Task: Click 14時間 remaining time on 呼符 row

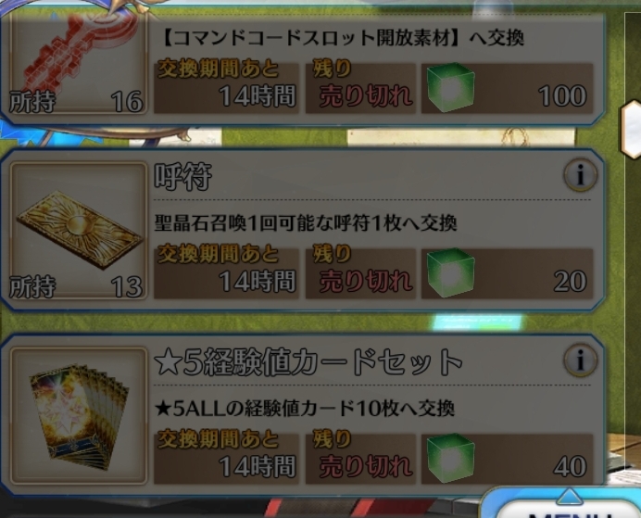Action: click(x=258, y=282)
